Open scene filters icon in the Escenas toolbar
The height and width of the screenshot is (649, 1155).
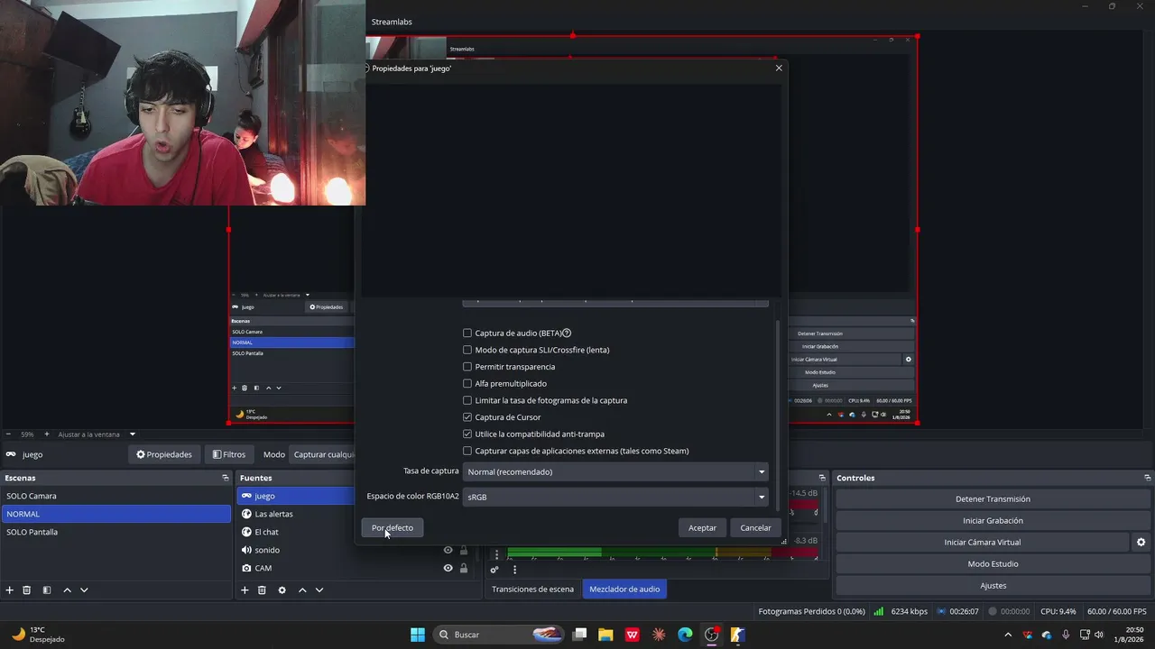pyautogui.click(x=47, y=590)
